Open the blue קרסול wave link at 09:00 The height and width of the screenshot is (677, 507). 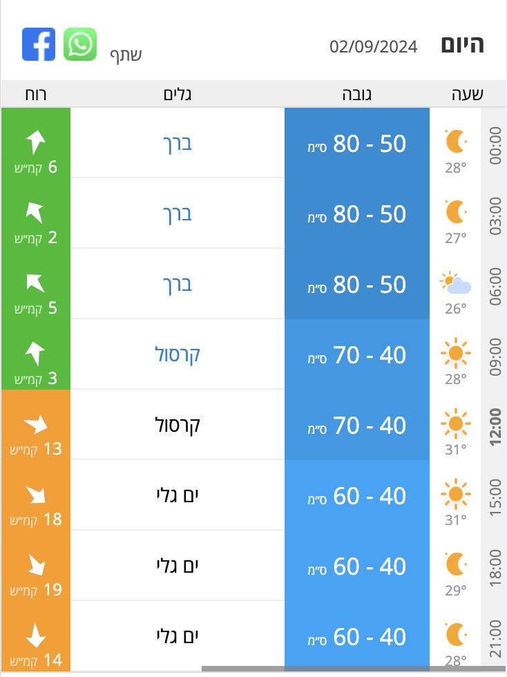point(177,355)
